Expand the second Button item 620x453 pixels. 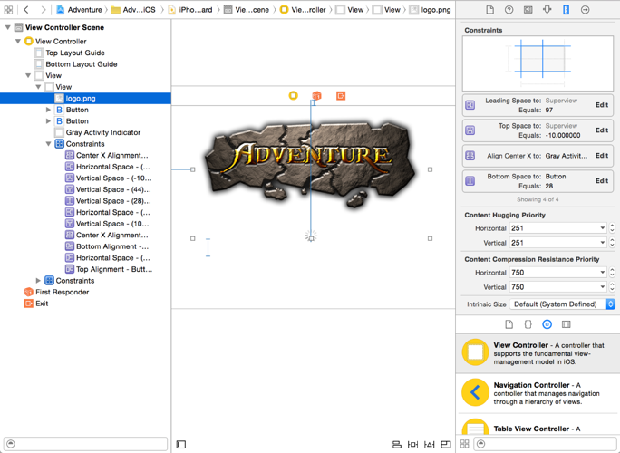(48, 121)
